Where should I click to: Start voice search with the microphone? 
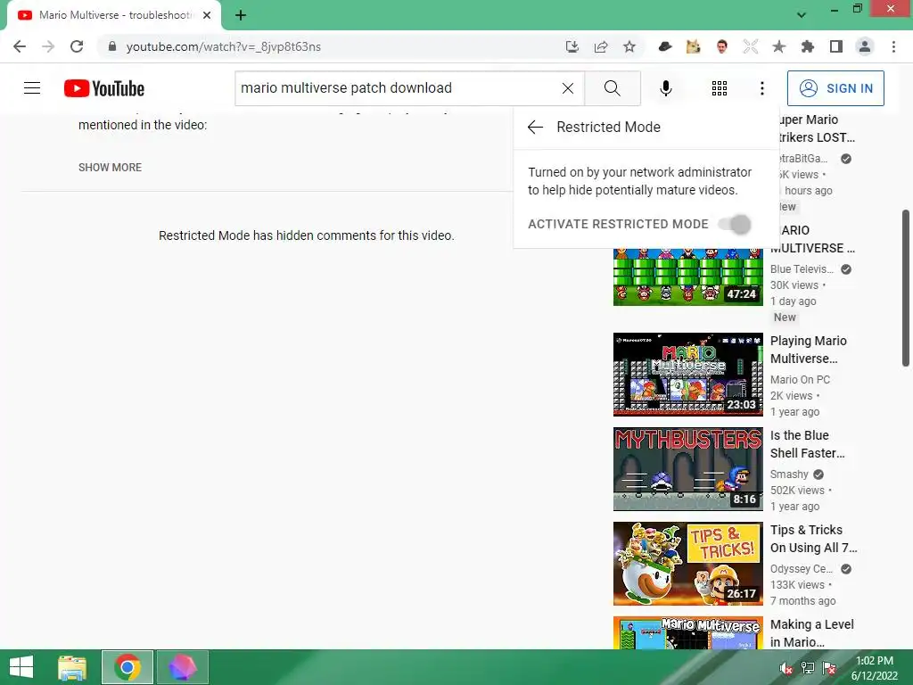coord(666,88)
